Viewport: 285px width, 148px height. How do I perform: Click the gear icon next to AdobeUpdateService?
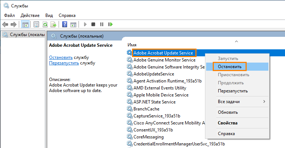(129, 74)
